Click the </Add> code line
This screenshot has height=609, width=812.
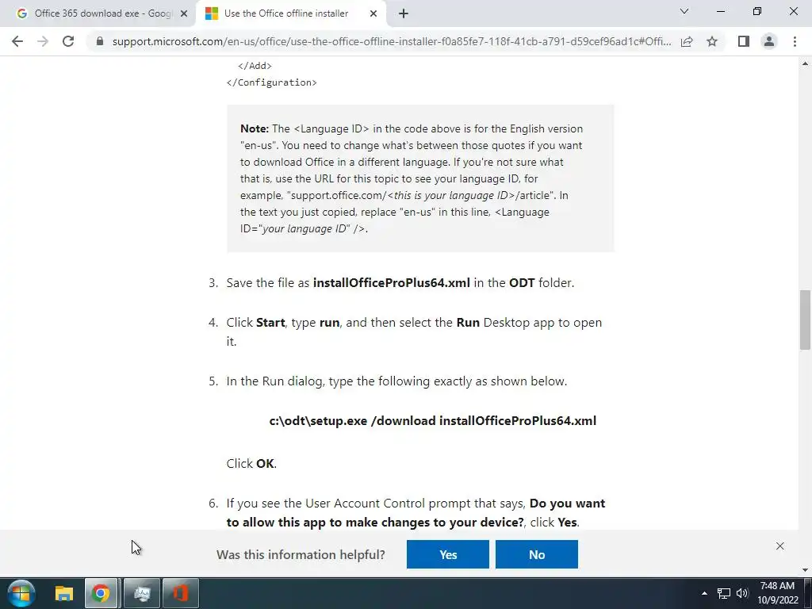[255, 66]
